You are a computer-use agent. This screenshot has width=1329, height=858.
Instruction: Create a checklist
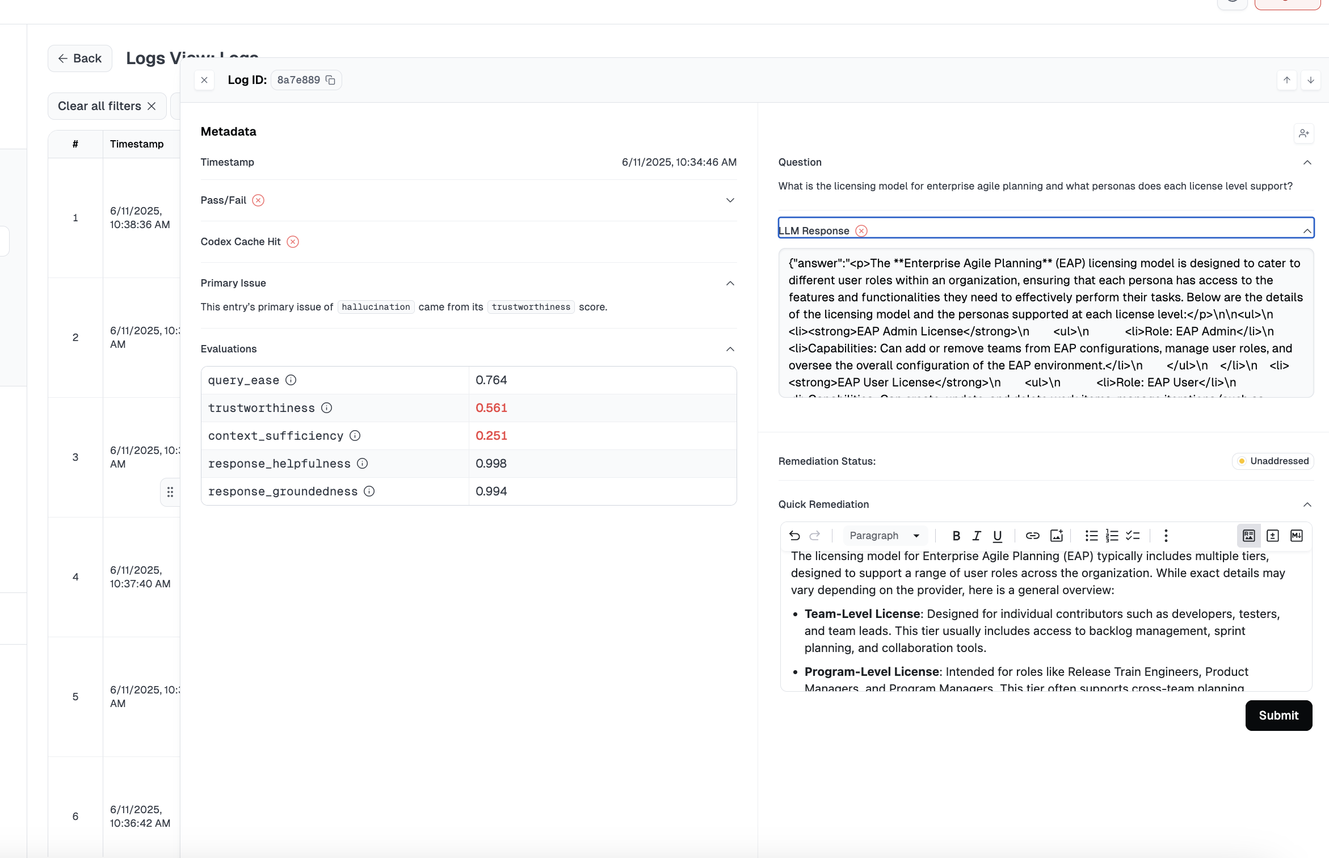tap(1133, 536)
